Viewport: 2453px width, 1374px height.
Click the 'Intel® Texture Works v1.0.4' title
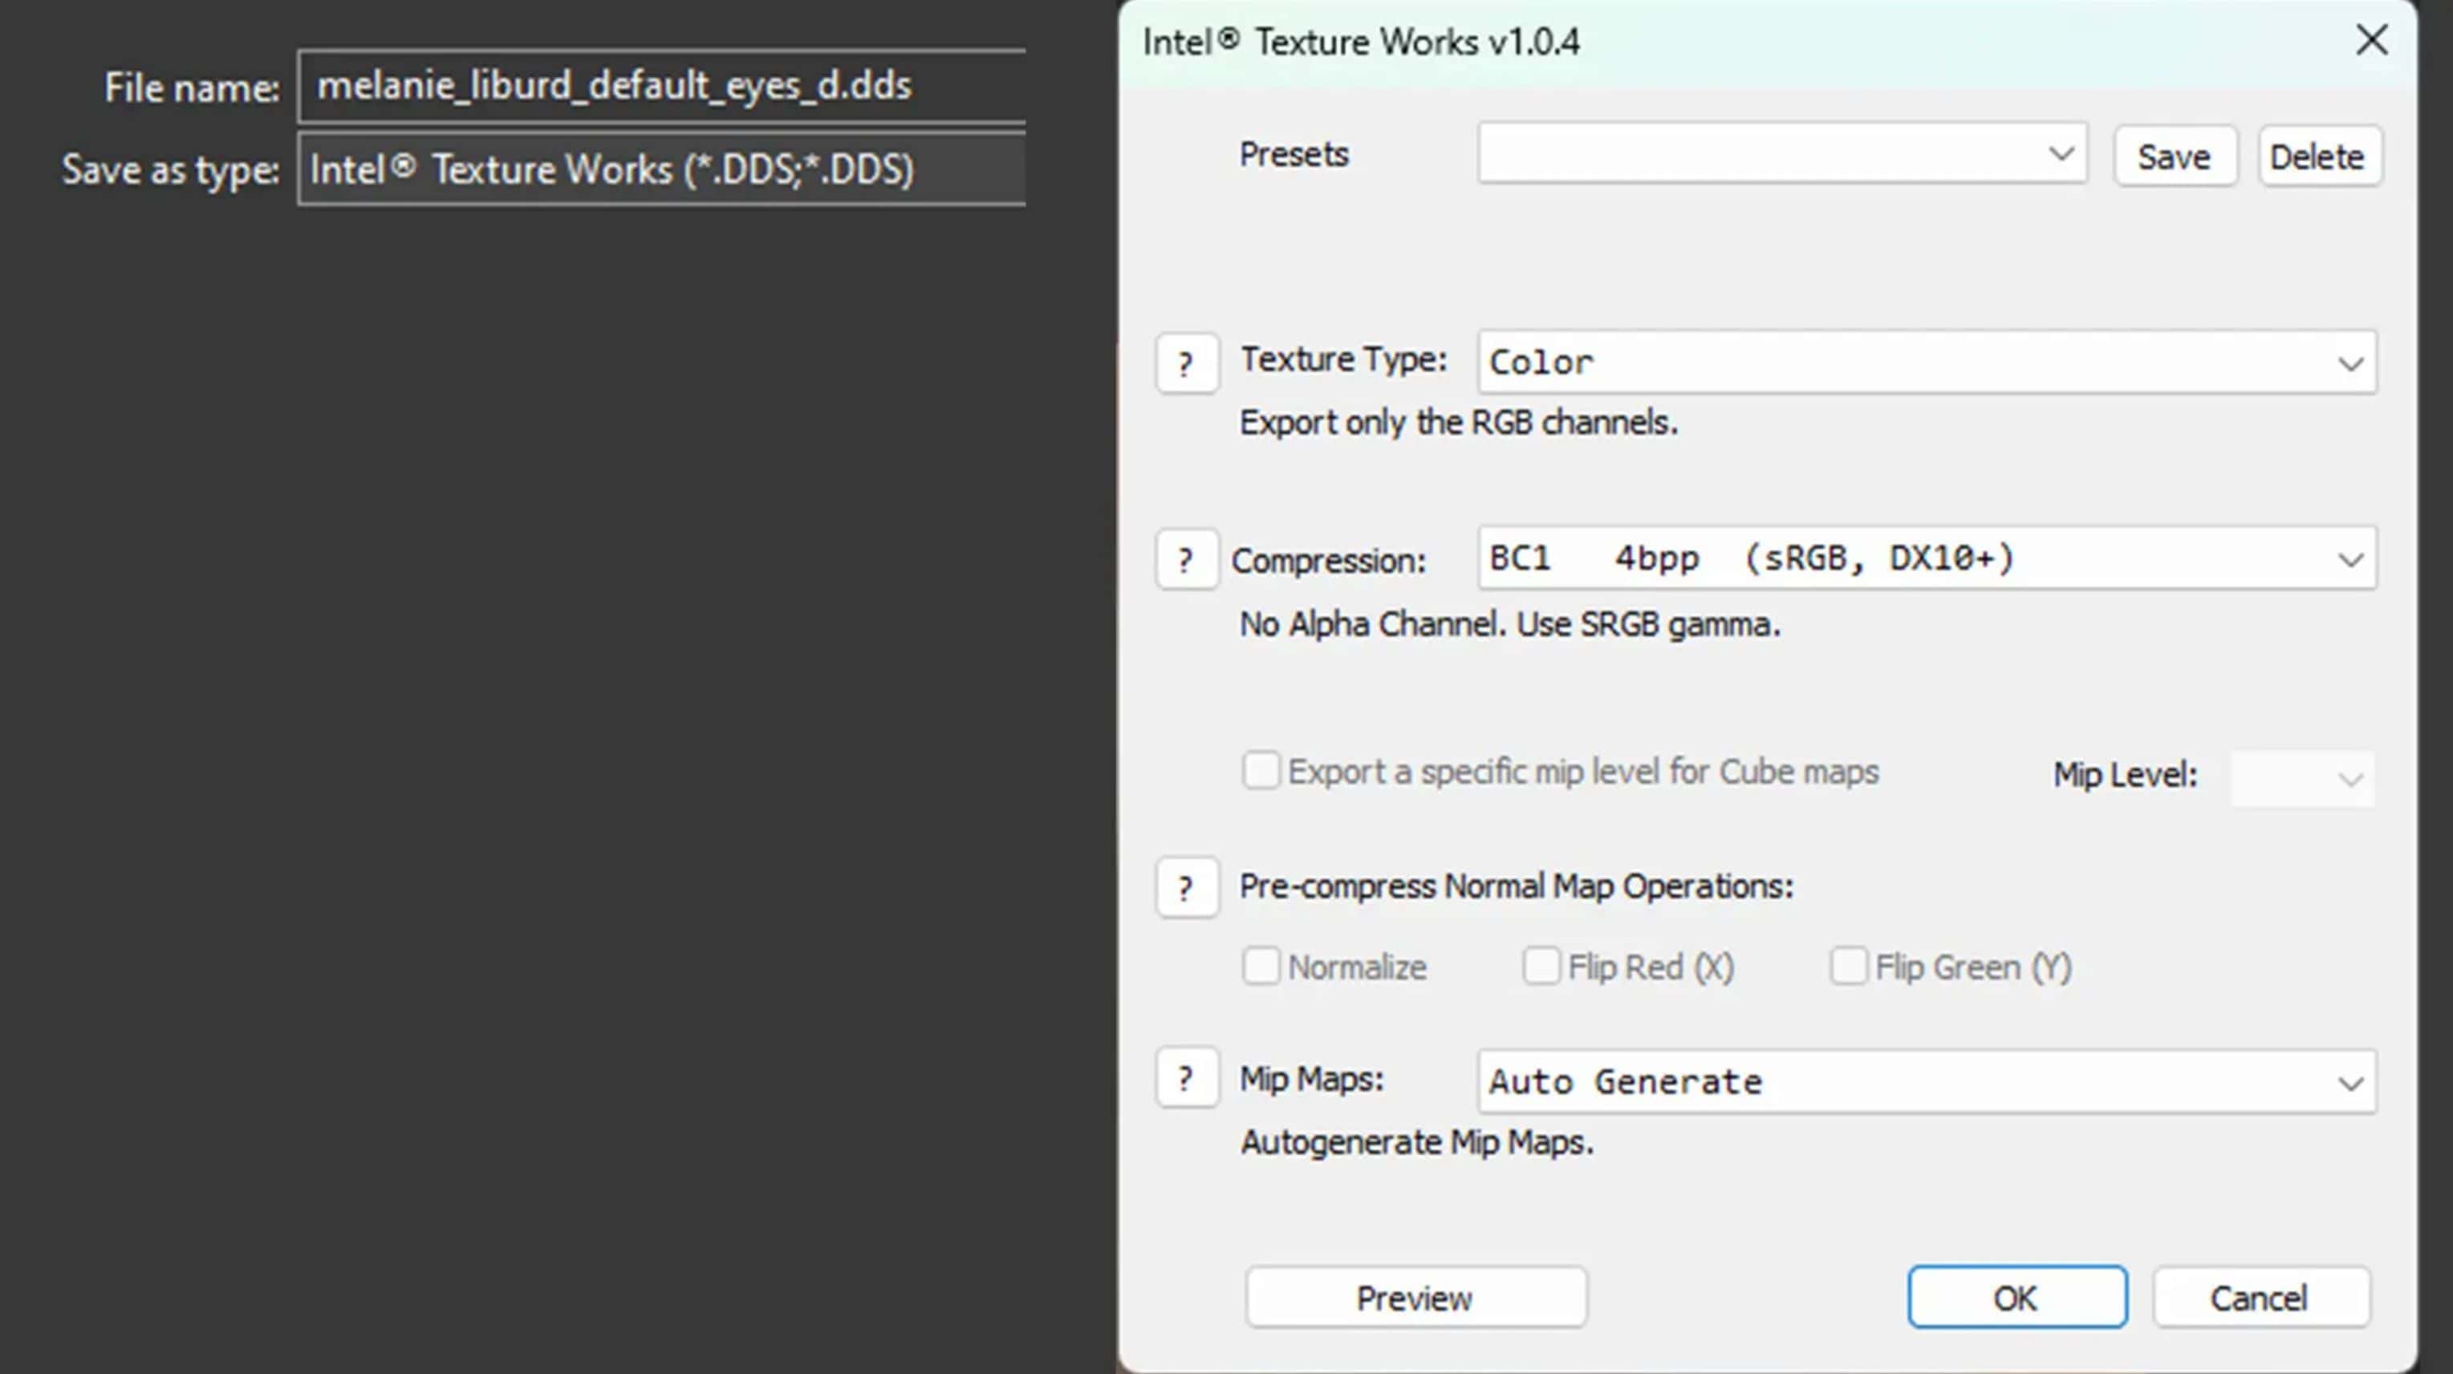pos(1361,42)
